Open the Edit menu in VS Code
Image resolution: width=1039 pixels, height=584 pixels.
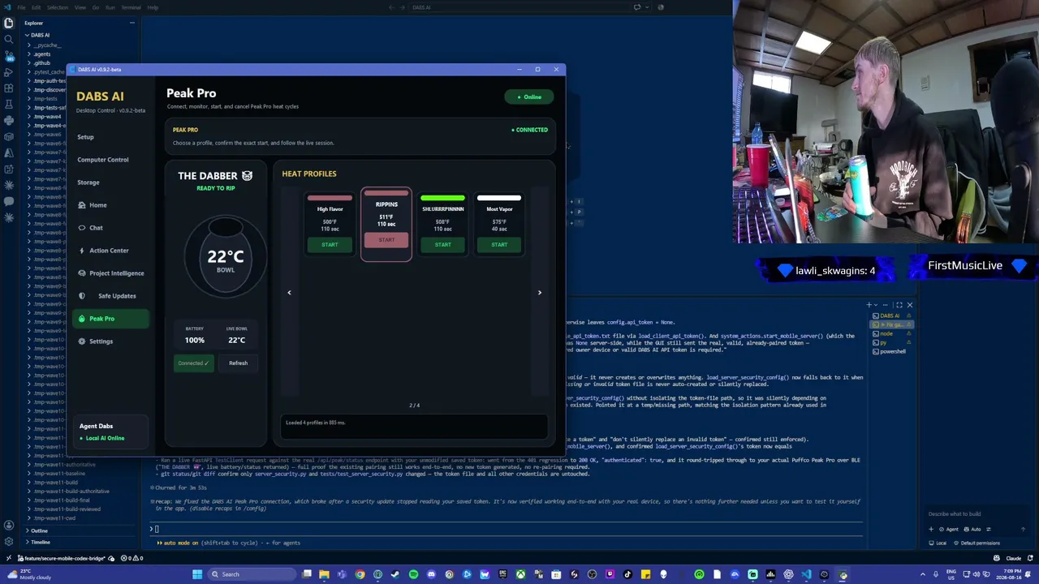(36, 7)
